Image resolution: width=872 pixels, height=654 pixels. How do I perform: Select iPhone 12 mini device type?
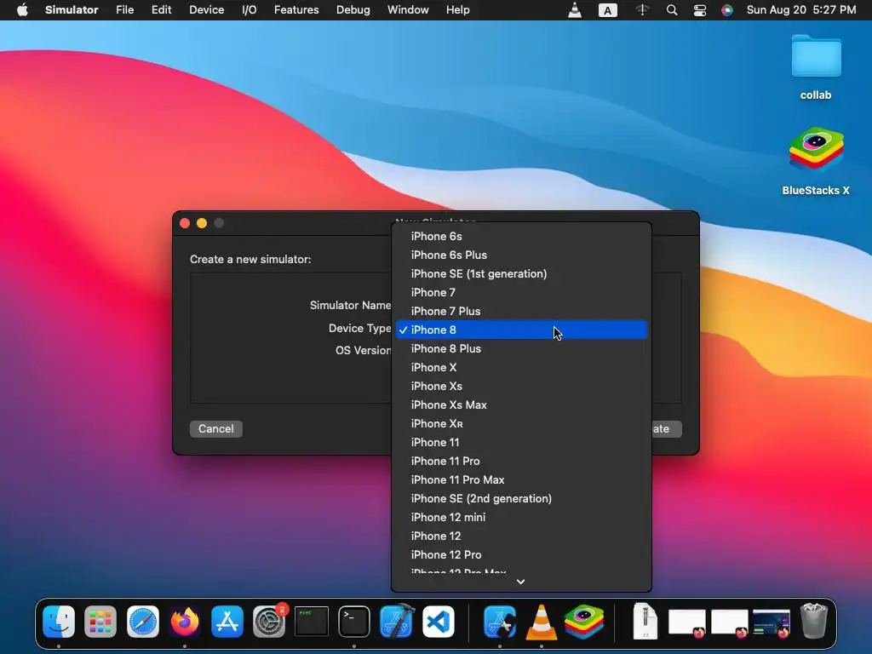pyautogui.click(x=521, y=517)
